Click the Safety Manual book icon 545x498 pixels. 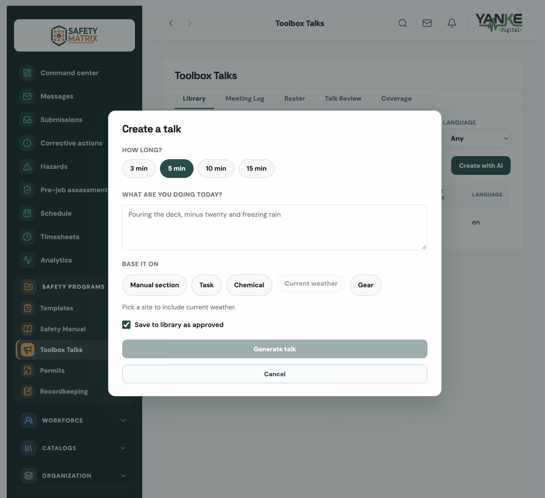(x=28, y=329)
